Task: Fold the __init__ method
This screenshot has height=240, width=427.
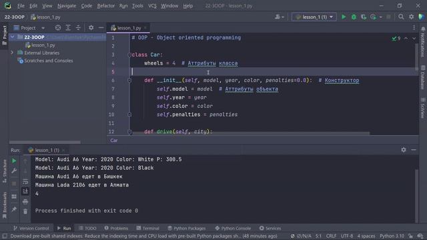Action: click(129, 80)
